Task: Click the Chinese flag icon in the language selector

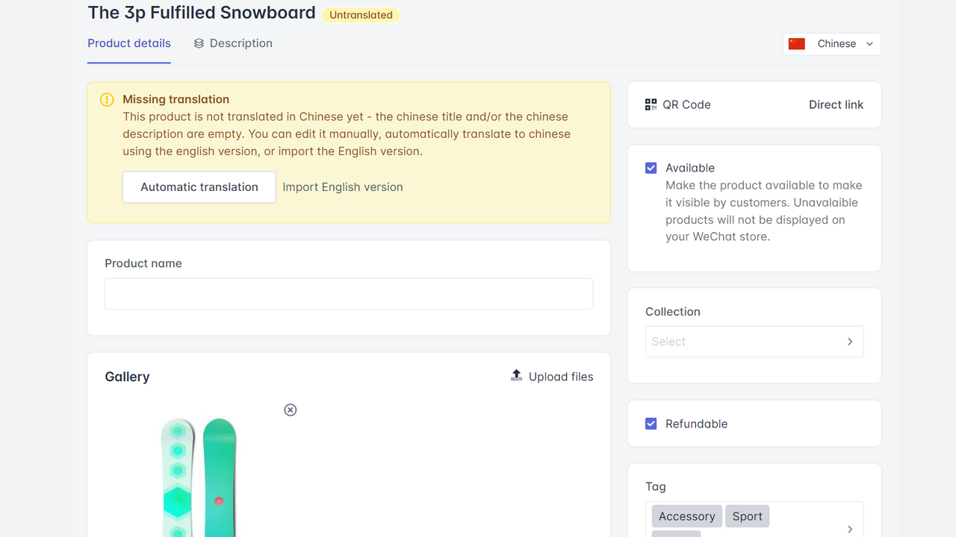Action: point(796,43)
